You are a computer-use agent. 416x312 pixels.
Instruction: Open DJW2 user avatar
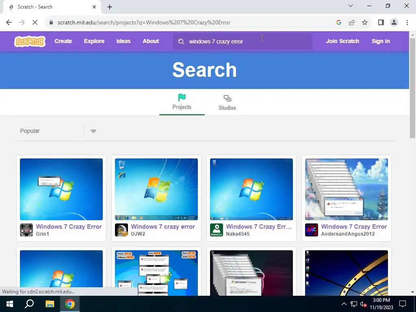coord(121,230)
